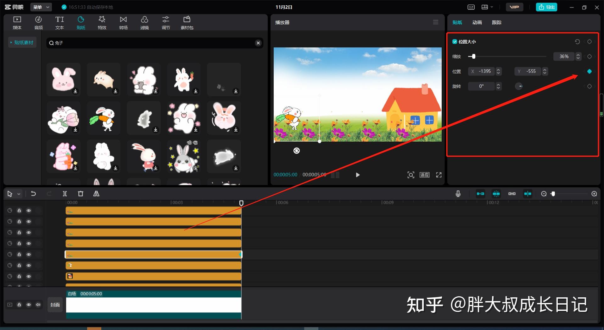The width and height of the screenshot is (604, 330).
Task: Open the 特效 effects panel
Action: 102,23
